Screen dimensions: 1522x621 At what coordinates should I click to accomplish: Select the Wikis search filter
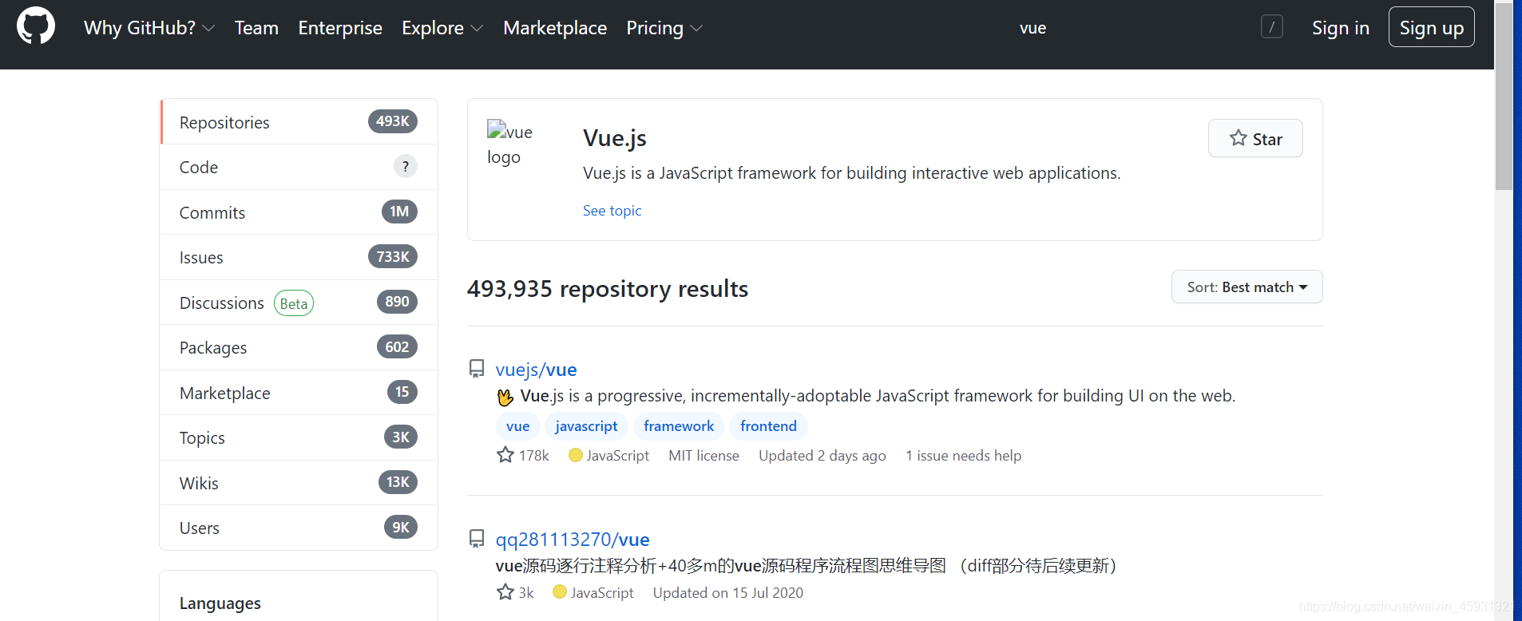299,483
